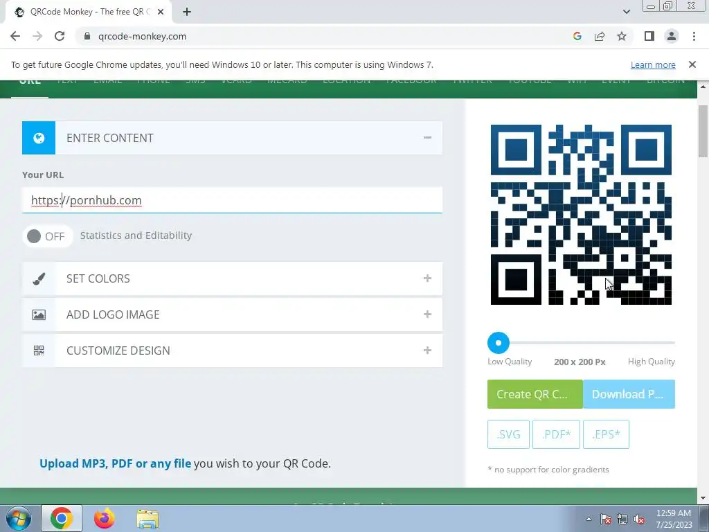This screenshot has width=709, height=532.
Task: Click inside the Your URL input field
Action: click(232, 200)
